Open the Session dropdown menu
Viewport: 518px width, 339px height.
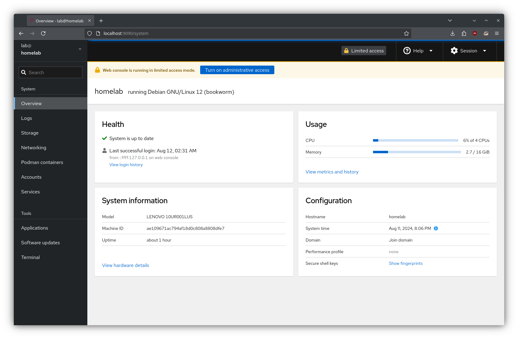point(468,51)
